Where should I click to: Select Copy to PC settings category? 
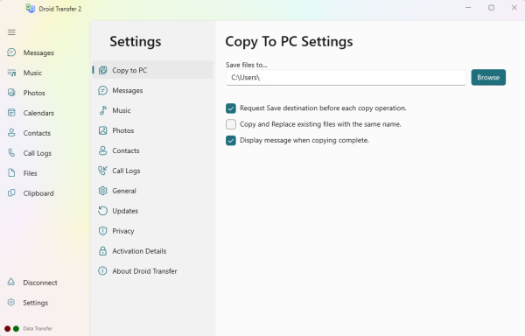(x=152, y=70)
